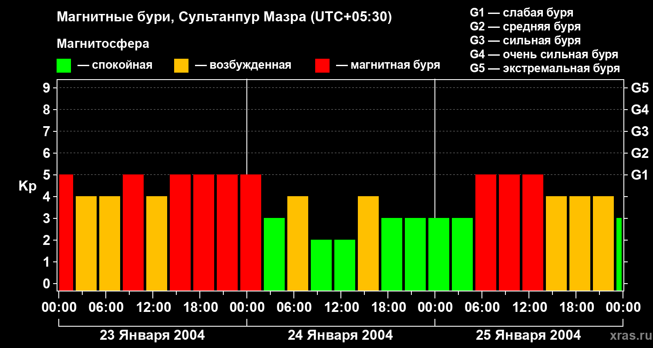
Task: Click red bar between 06:00 and 12:00, 25 January
Action: pyautogui.click(x=509, y=232)
